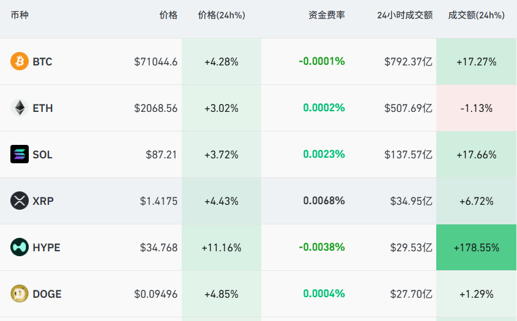Viewport: 517px width, 321px height.
Task: Sort by 成交额(24h%) column header
Action: click(x=476, y=15)
